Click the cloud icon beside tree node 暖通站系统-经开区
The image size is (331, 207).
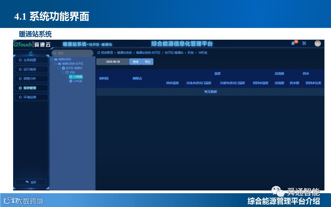click(60, 63)
